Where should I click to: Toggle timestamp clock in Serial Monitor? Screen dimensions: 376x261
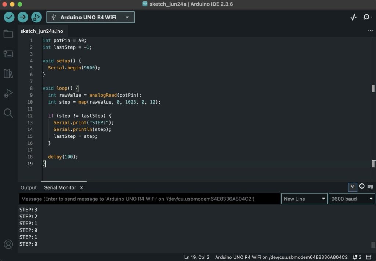[x=362, y=186]
